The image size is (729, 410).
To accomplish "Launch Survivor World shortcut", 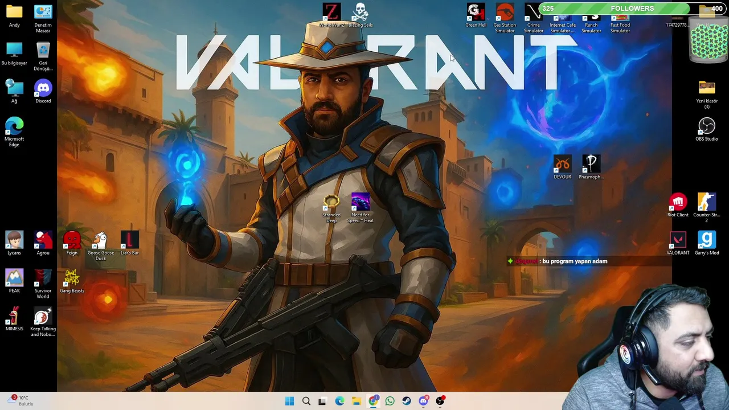I will click(43, 284).
